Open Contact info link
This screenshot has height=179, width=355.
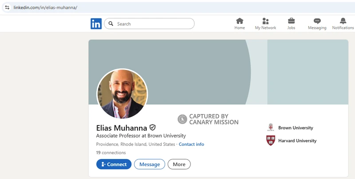191,144
